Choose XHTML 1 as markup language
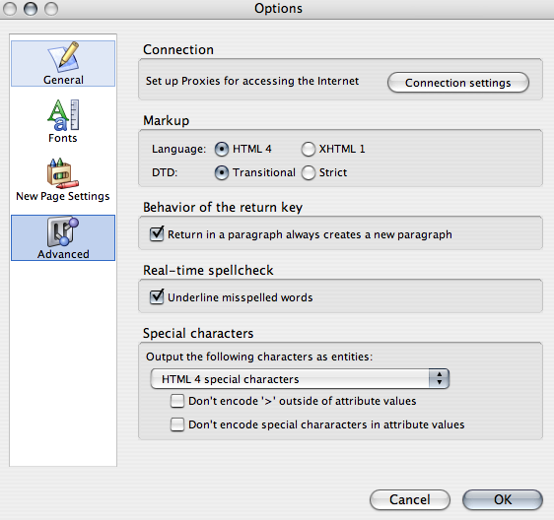The image size is (554, 520). coord(309,150)
